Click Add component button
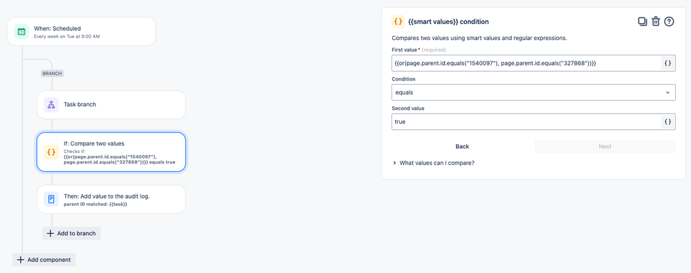This screenshot has height=273, width=691. (x=44, y=259)
